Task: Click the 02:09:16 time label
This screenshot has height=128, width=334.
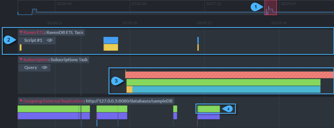Action: tap(129, 23)
